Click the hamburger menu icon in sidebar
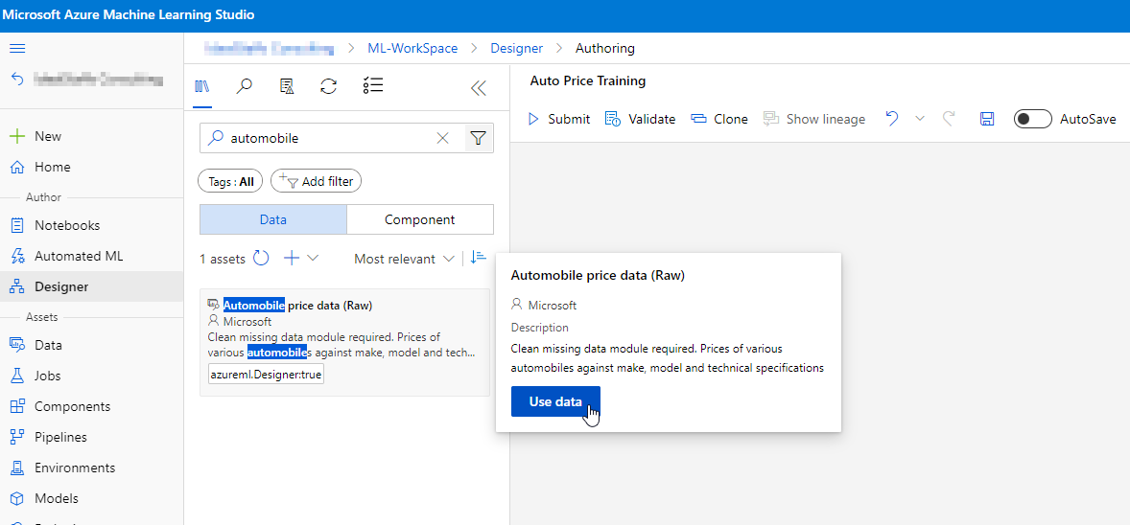The width and height of the screenshot is (1130, 525). click(17, 49)
